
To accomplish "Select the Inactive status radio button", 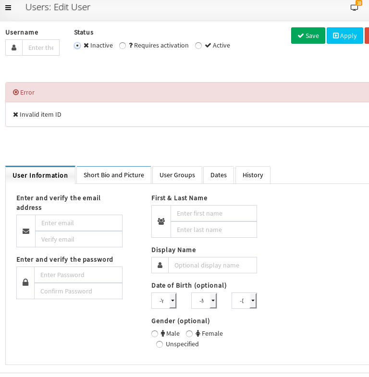I will click(77, 46).
